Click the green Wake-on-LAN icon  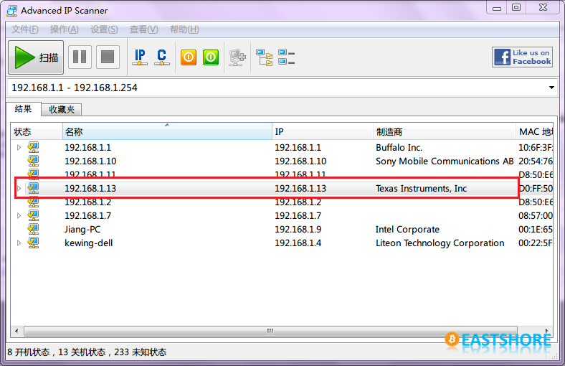coord(211,57)
